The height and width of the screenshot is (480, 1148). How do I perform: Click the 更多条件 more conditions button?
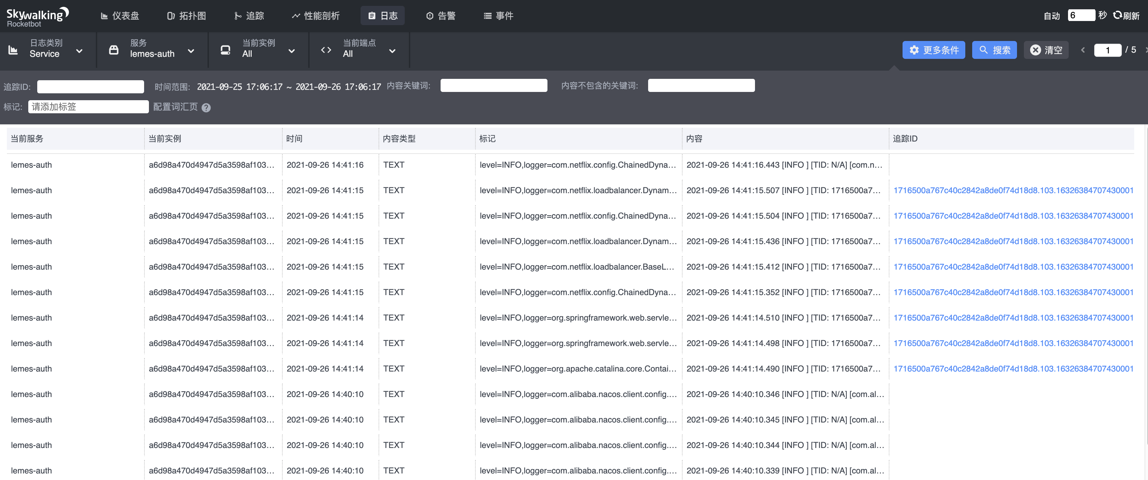pyautogui.click(x=934, y=50)
